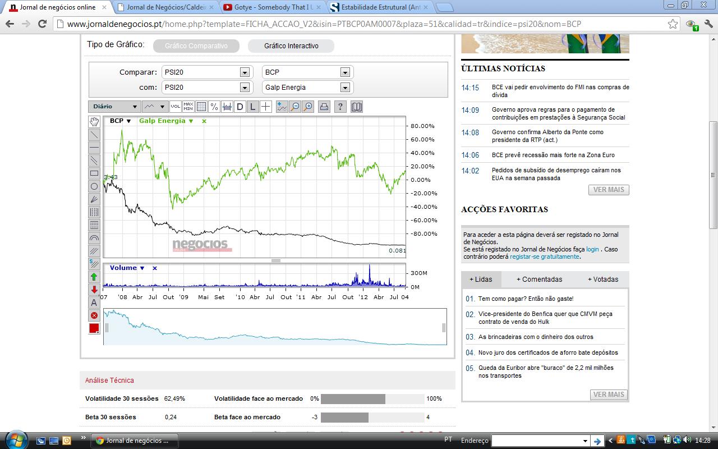Select the vertical lines grid tool
Image resolution: width=718 pixels, height=449 pixels.
click(x=94, y=212)
